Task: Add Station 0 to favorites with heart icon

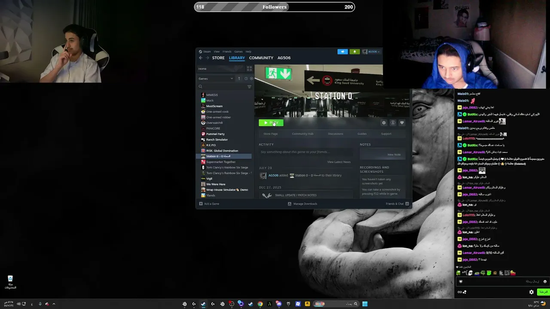Action: (x=402, y=123)
